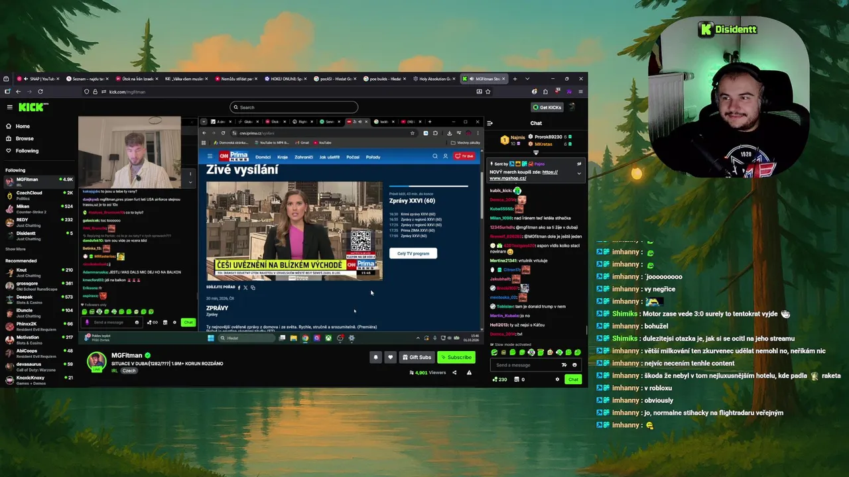The image size is (849, 477).
Task: Open recommended channel KnoxicKnoxy
Action: [x=40, y=379]
